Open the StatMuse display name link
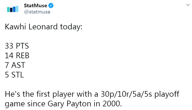The height and width of the screenshot is (110, 192). [35, 6]
